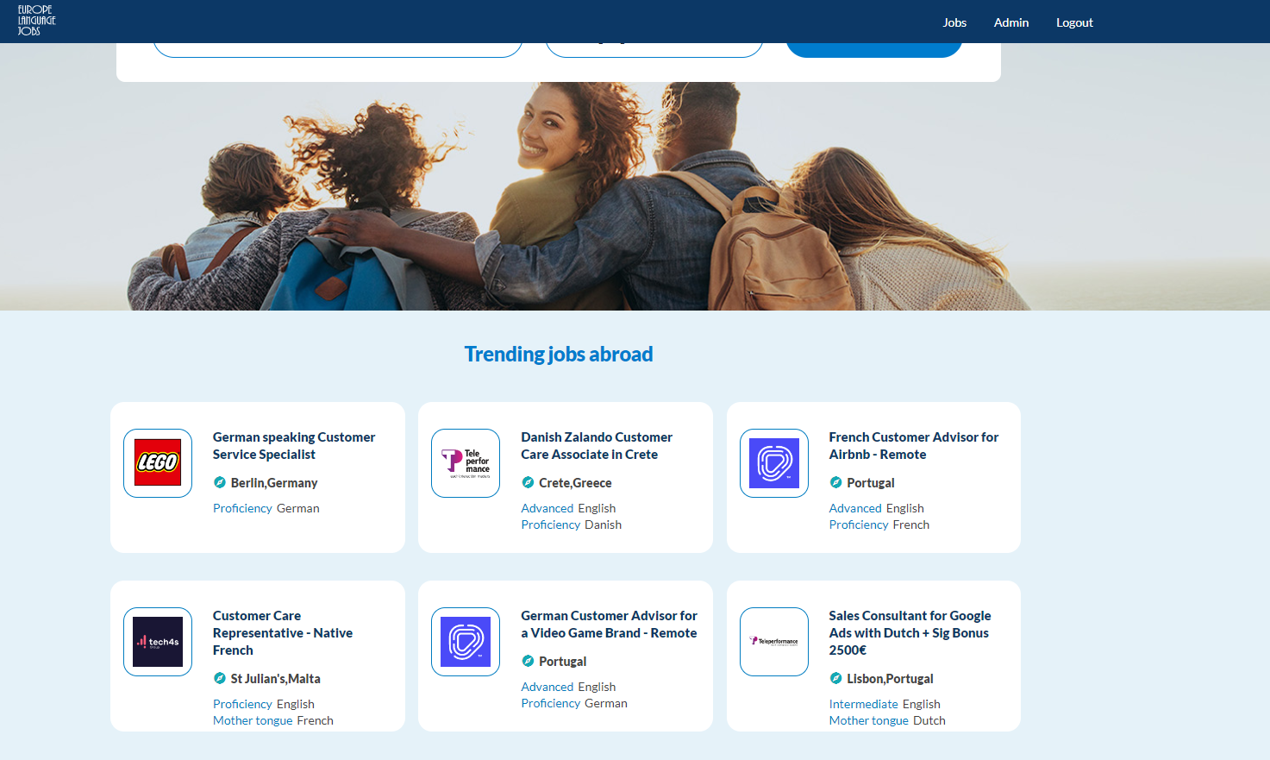
Task: Click the LEGO company logo
Action: (158, 462)
